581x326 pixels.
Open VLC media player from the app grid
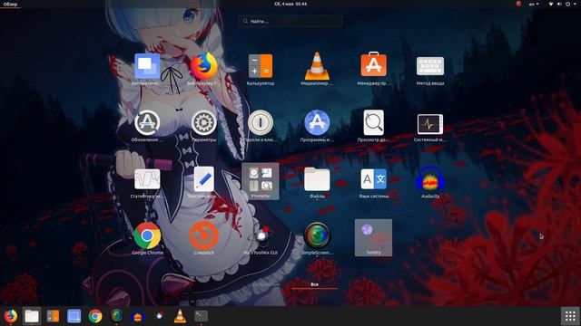pos(317,66)
